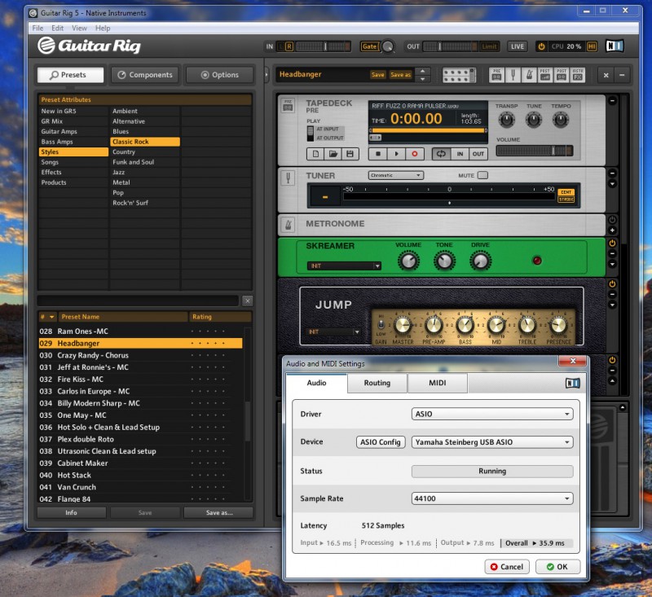Minimize the Tuner module
The height and width of the screenshot is (597, 652).
612,173
